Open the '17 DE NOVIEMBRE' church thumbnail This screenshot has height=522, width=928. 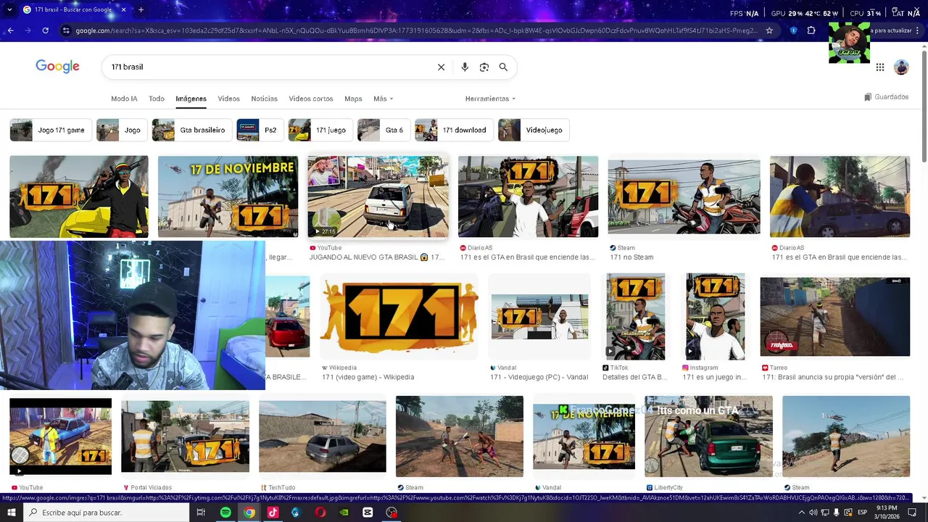[x=228, y=196]
